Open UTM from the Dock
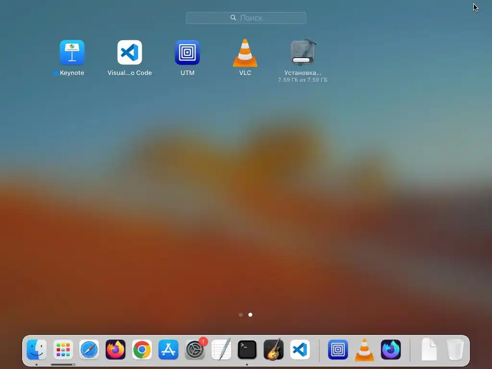Viewport: 492px width, 369px height. pos(338,349)
